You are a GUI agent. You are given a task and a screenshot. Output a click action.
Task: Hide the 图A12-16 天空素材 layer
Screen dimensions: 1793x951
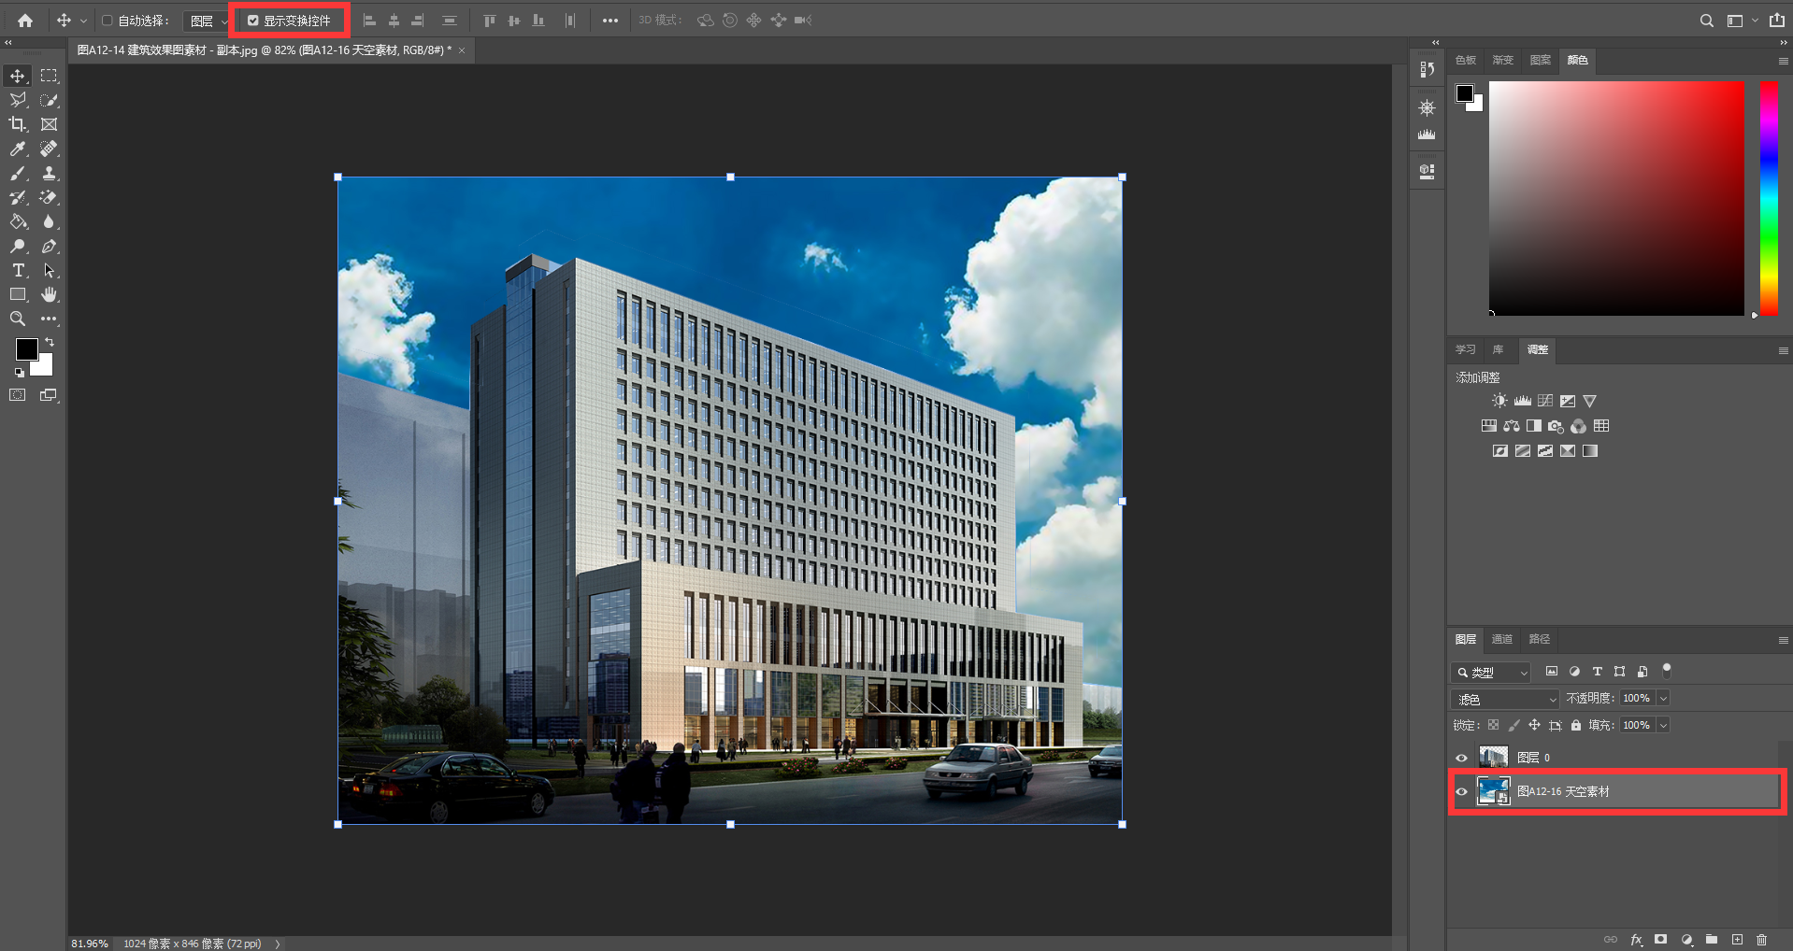tap(1461, 792)
